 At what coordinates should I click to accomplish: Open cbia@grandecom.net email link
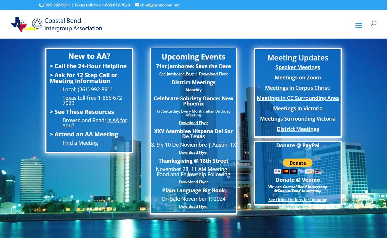click(x=160, y=5)
